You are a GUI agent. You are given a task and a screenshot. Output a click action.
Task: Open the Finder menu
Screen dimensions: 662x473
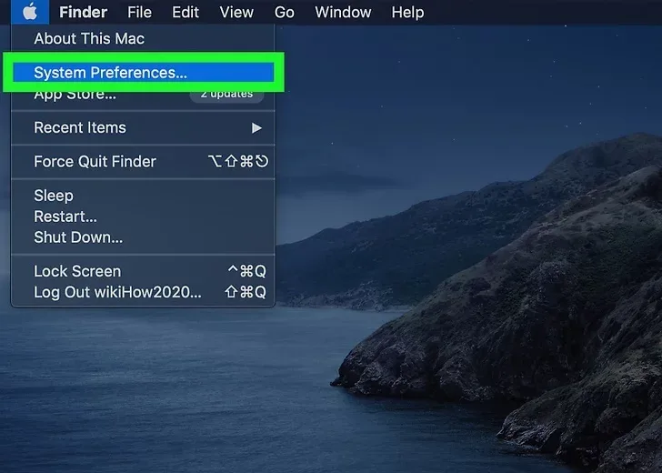click(83, 12)
